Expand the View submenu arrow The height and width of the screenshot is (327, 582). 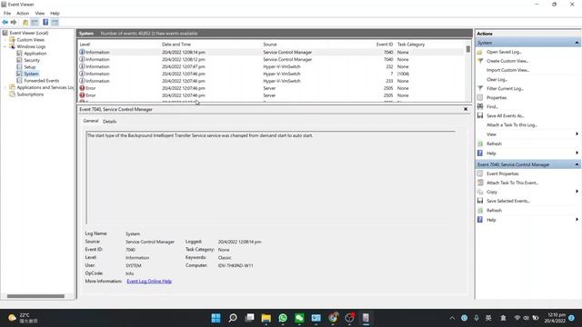coord(577,134)
